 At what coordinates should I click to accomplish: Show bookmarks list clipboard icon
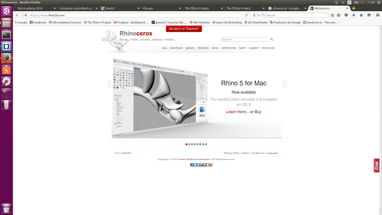pos(339,15)
